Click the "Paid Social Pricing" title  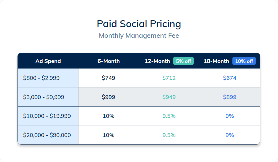point(139,24)
